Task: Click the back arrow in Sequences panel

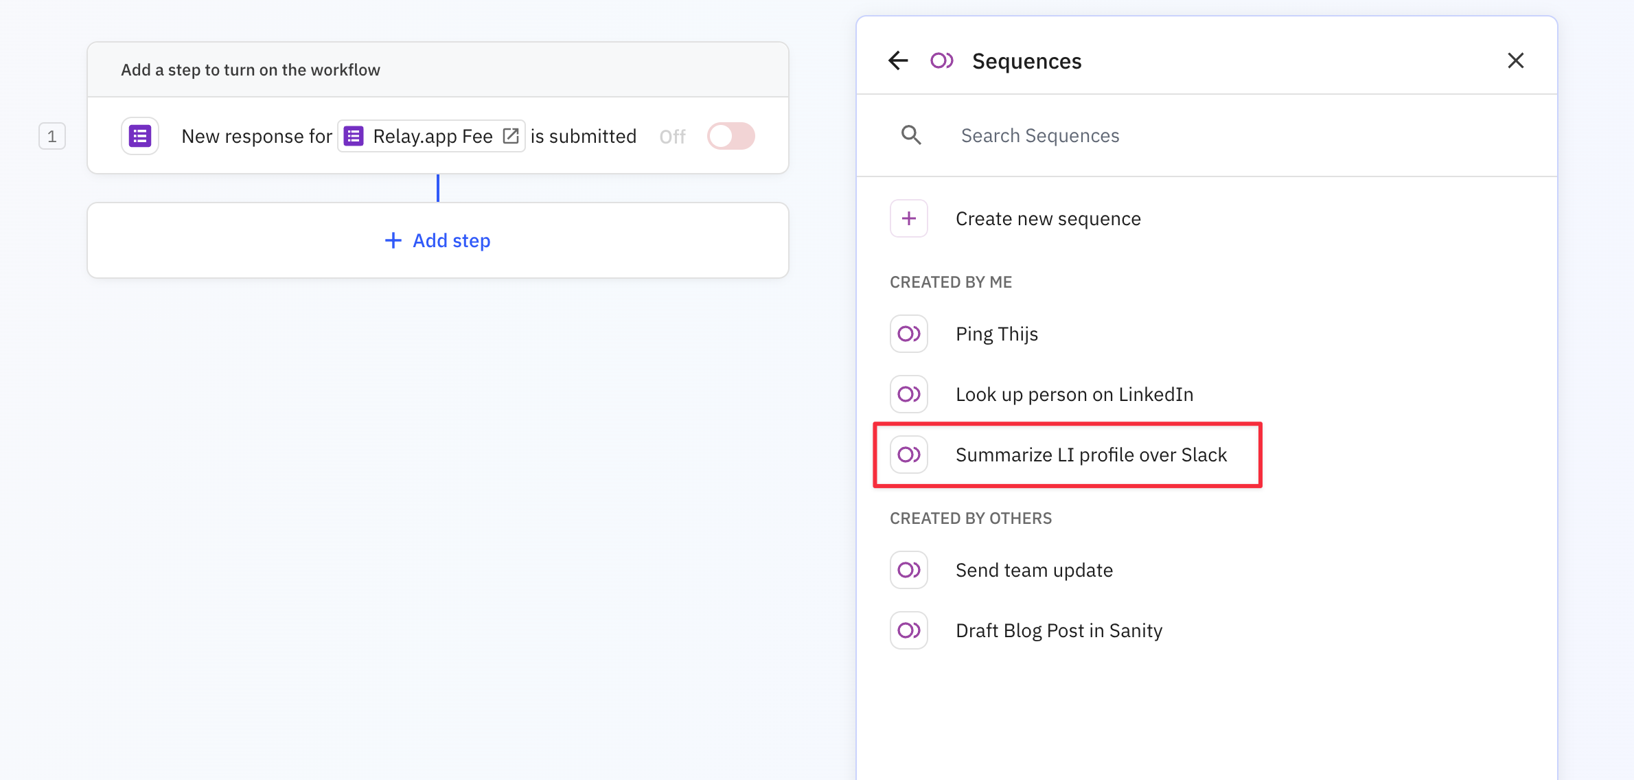Action: (897, 60)
